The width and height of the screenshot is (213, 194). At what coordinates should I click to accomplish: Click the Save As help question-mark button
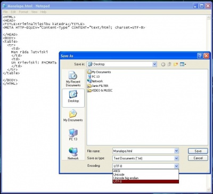(200, 56)
